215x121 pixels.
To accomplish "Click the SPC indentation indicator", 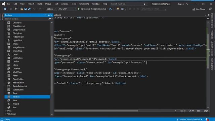I will click(199, 111).
